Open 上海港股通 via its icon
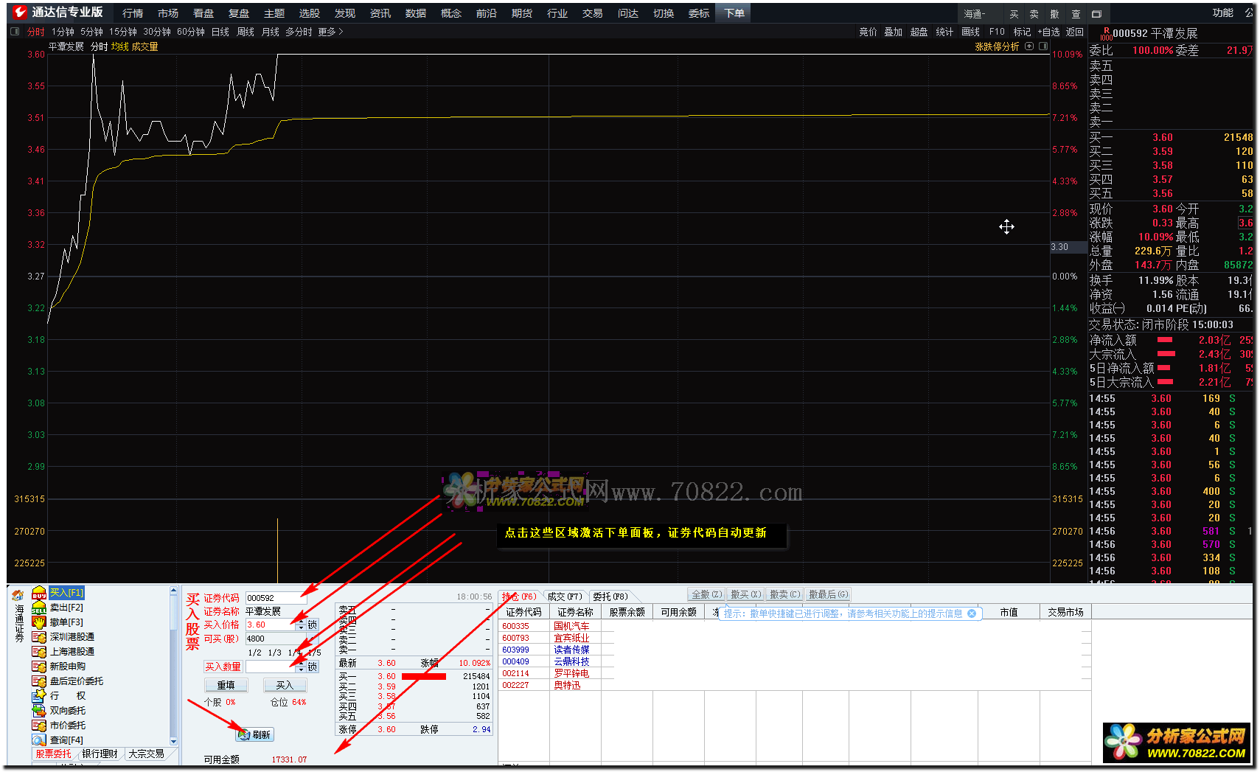 click(39, 652)
